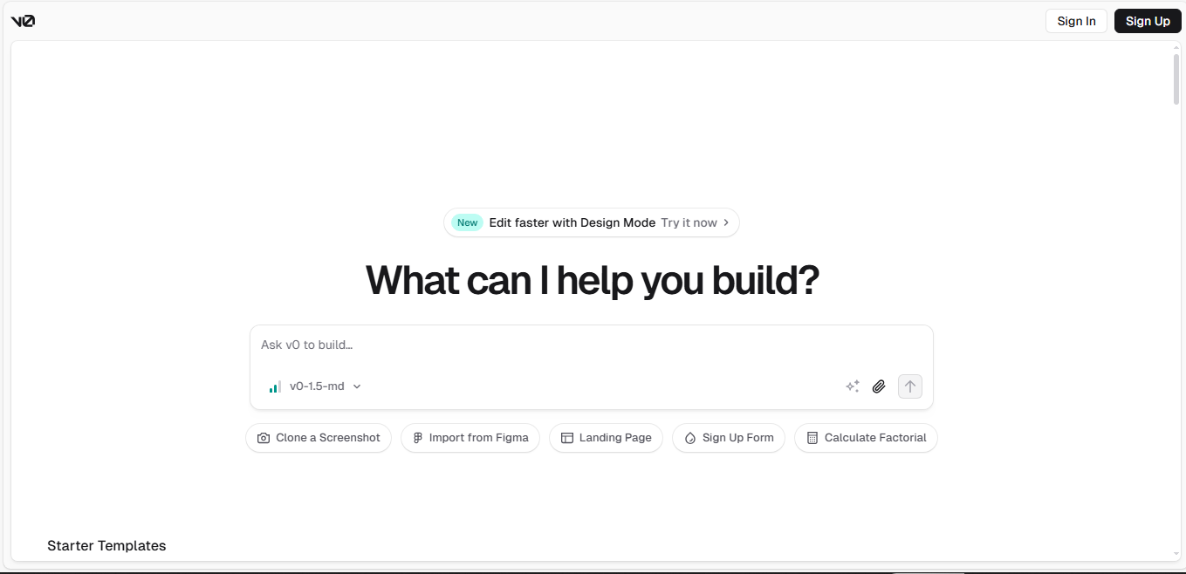The width and height of the screenshot is (1186, 574).
Task: Open the Design Mode announcement banner
Action: [x=592, y=222]
